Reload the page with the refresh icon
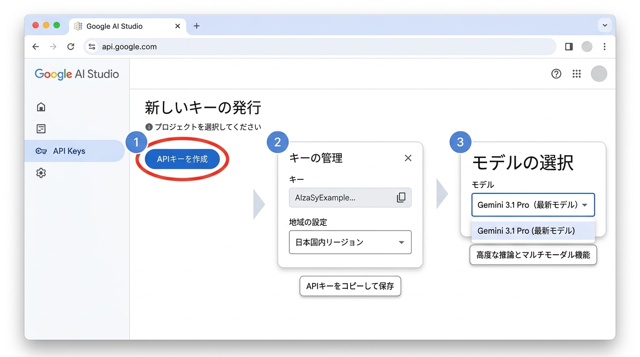Image resolution: width=640 pixels, height=357 pixels. (x=71, y=46)
